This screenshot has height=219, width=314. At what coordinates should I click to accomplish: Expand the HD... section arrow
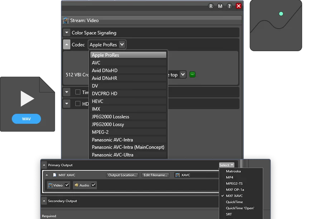pos(67,104)
